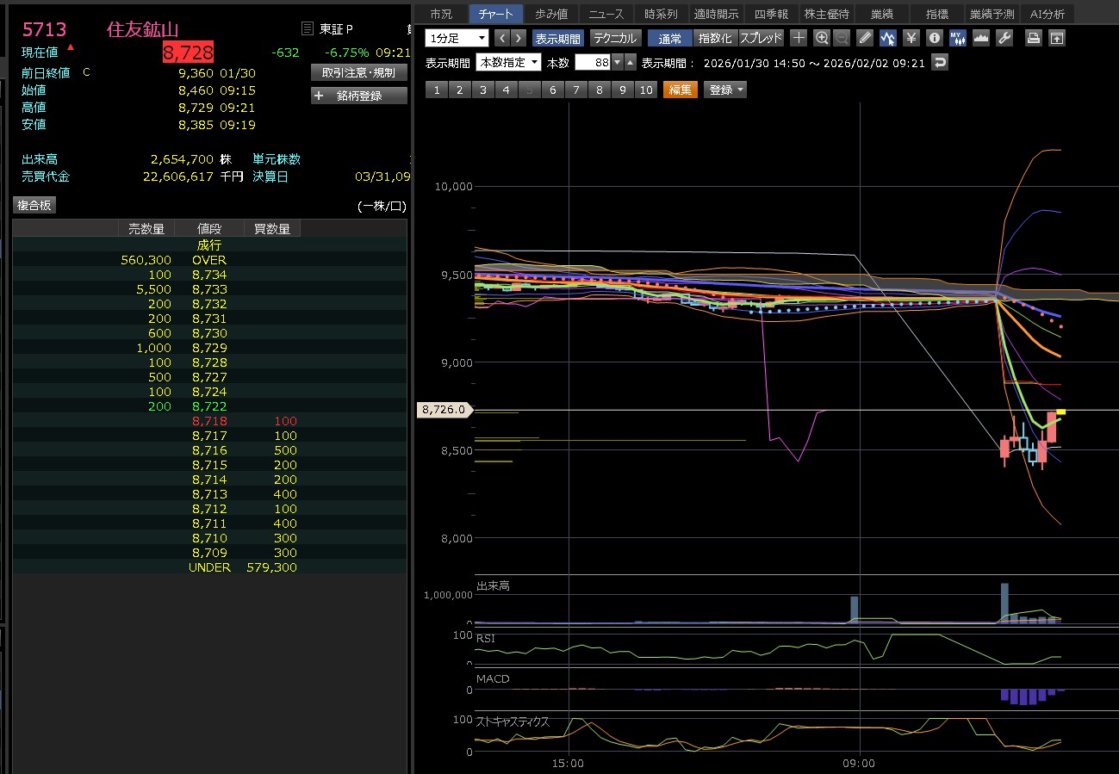
Task: Click the crosshair cursor icon in chart toolbar
Action: pos(799,38)
